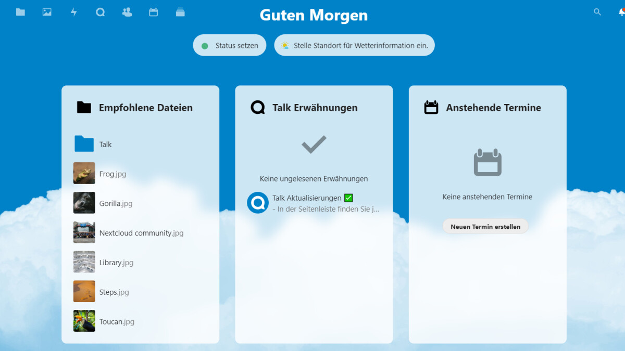
Task: Click the search magnifier icon
Action: coord(597,12)
